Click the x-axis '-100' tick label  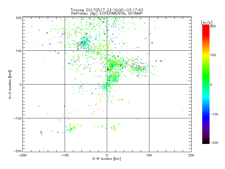point(65,155)
